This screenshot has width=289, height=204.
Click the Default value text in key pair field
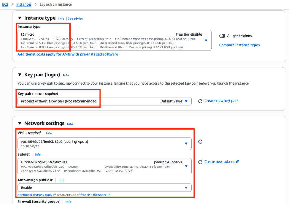[171, 101]
